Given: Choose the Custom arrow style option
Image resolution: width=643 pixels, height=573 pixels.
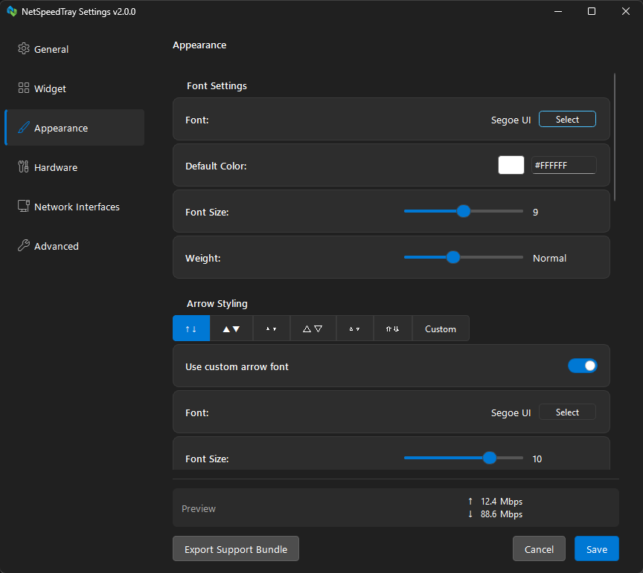Looking at the screenshot, I should click(441, 328).
